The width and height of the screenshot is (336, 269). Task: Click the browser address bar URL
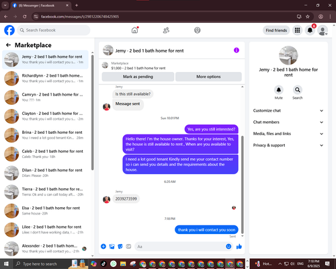click(x=80, y=17)
